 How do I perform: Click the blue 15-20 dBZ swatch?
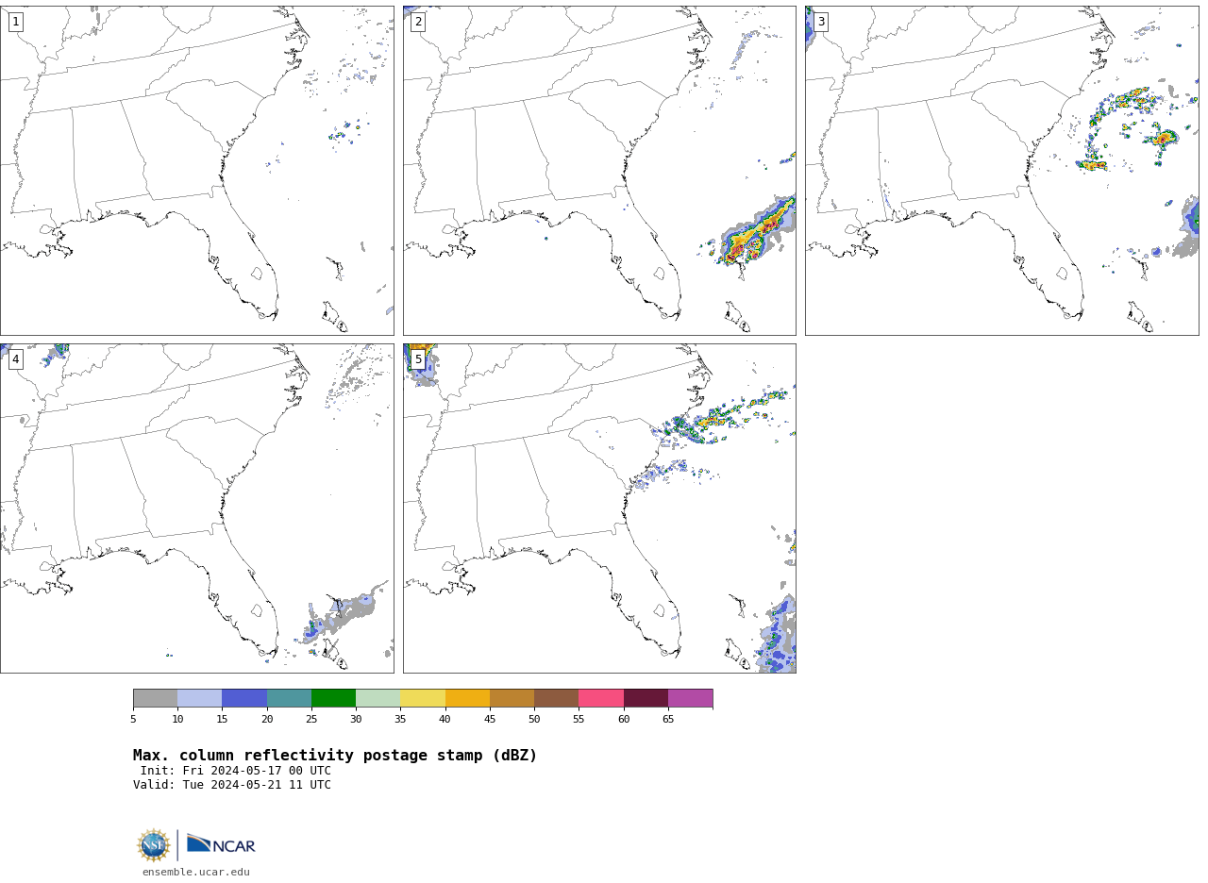point(244,698)
